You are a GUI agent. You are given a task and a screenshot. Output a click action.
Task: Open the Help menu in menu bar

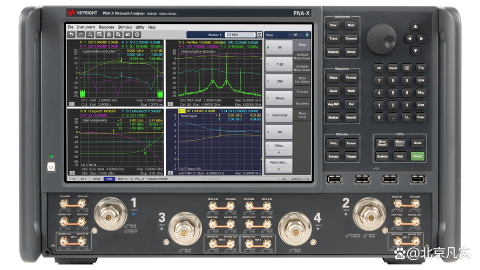pos(152,27)
